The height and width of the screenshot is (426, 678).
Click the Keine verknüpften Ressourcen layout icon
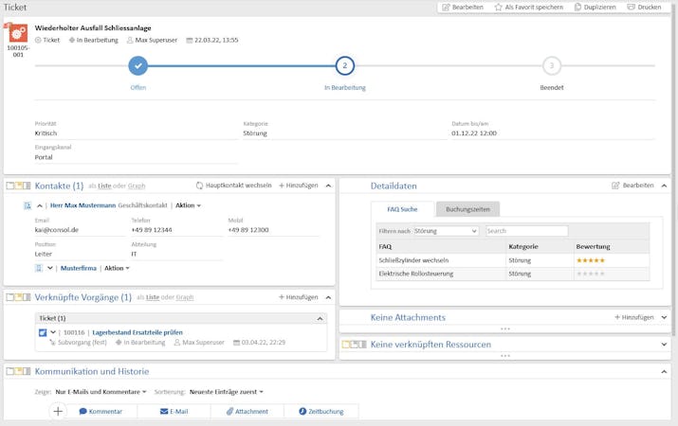point(354,345)
